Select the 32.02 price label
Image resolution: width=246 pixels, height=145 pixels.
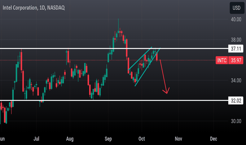point(236,100)
